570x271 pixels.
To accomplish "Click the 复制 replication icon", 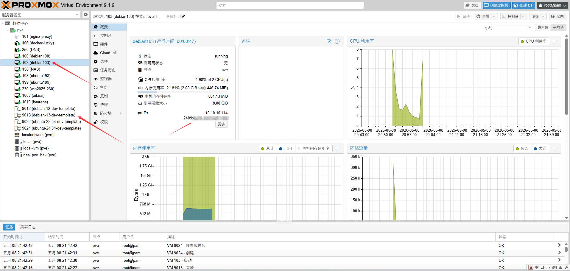I will (x=96, y=96).
